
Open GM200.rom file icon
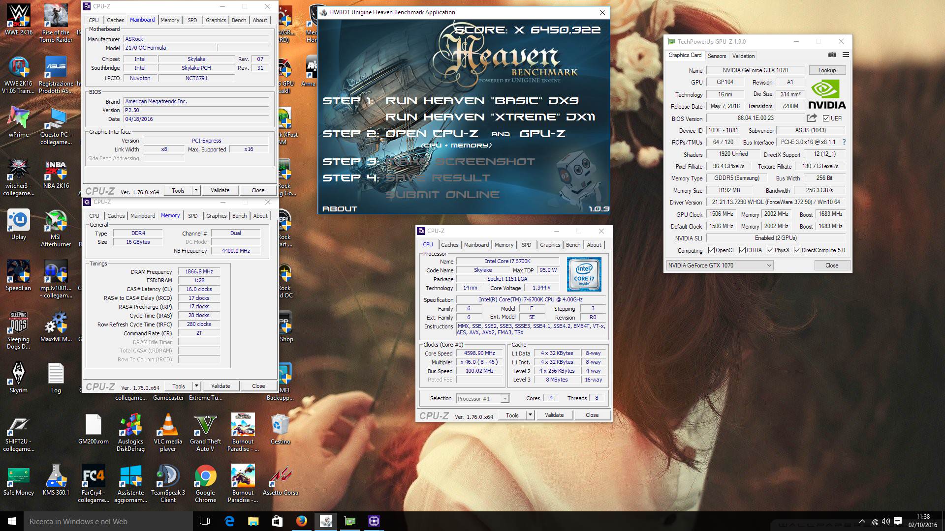(x=93, y=428)
